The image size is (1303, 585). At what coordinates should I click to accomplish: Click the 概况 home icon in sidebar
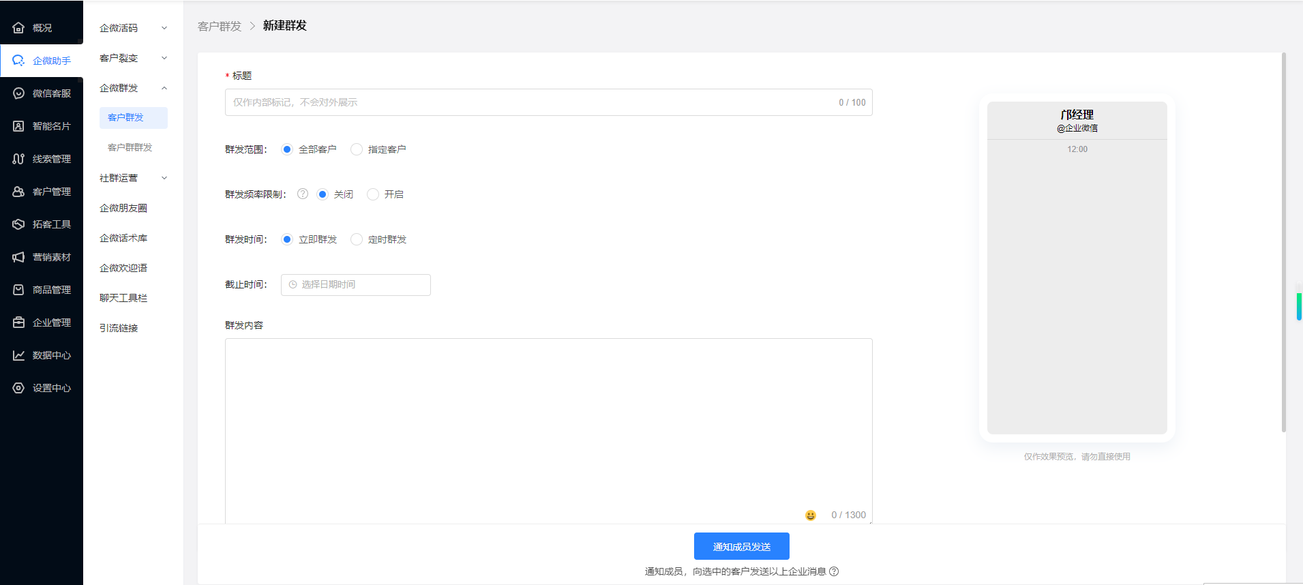pyautogui.click(x=18, y=28)
